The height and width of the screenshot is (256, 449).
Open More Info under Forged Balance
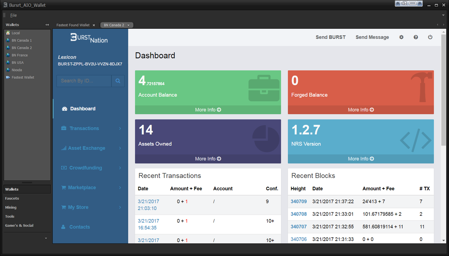361,110
